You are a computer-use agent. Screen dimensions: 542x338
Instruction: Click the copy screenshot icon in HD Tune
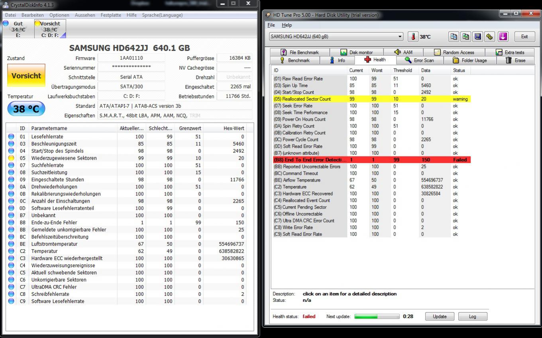(x=465, y=37)
